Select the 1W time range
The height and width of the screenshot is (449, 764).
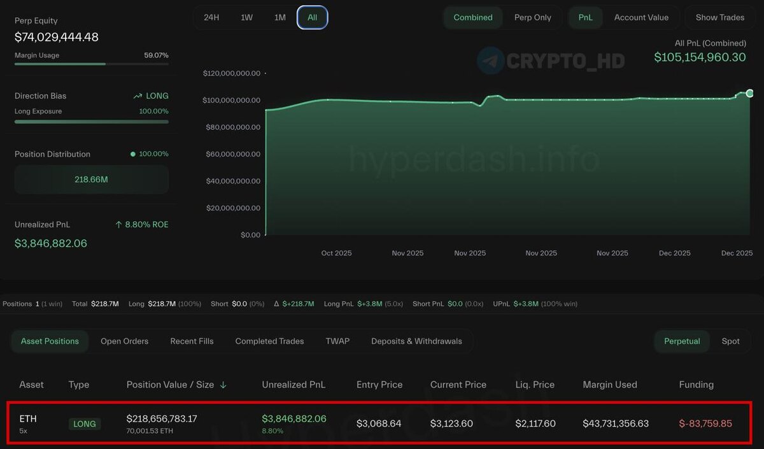point(246,18)
